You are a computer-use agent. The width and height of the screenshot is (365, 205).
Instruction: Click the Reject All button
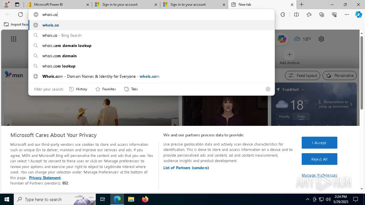(x=319, y=159)
